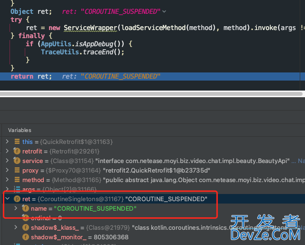Select the method = {Method@31165} row
The image size is (305, 245).
tap(153, 180)
